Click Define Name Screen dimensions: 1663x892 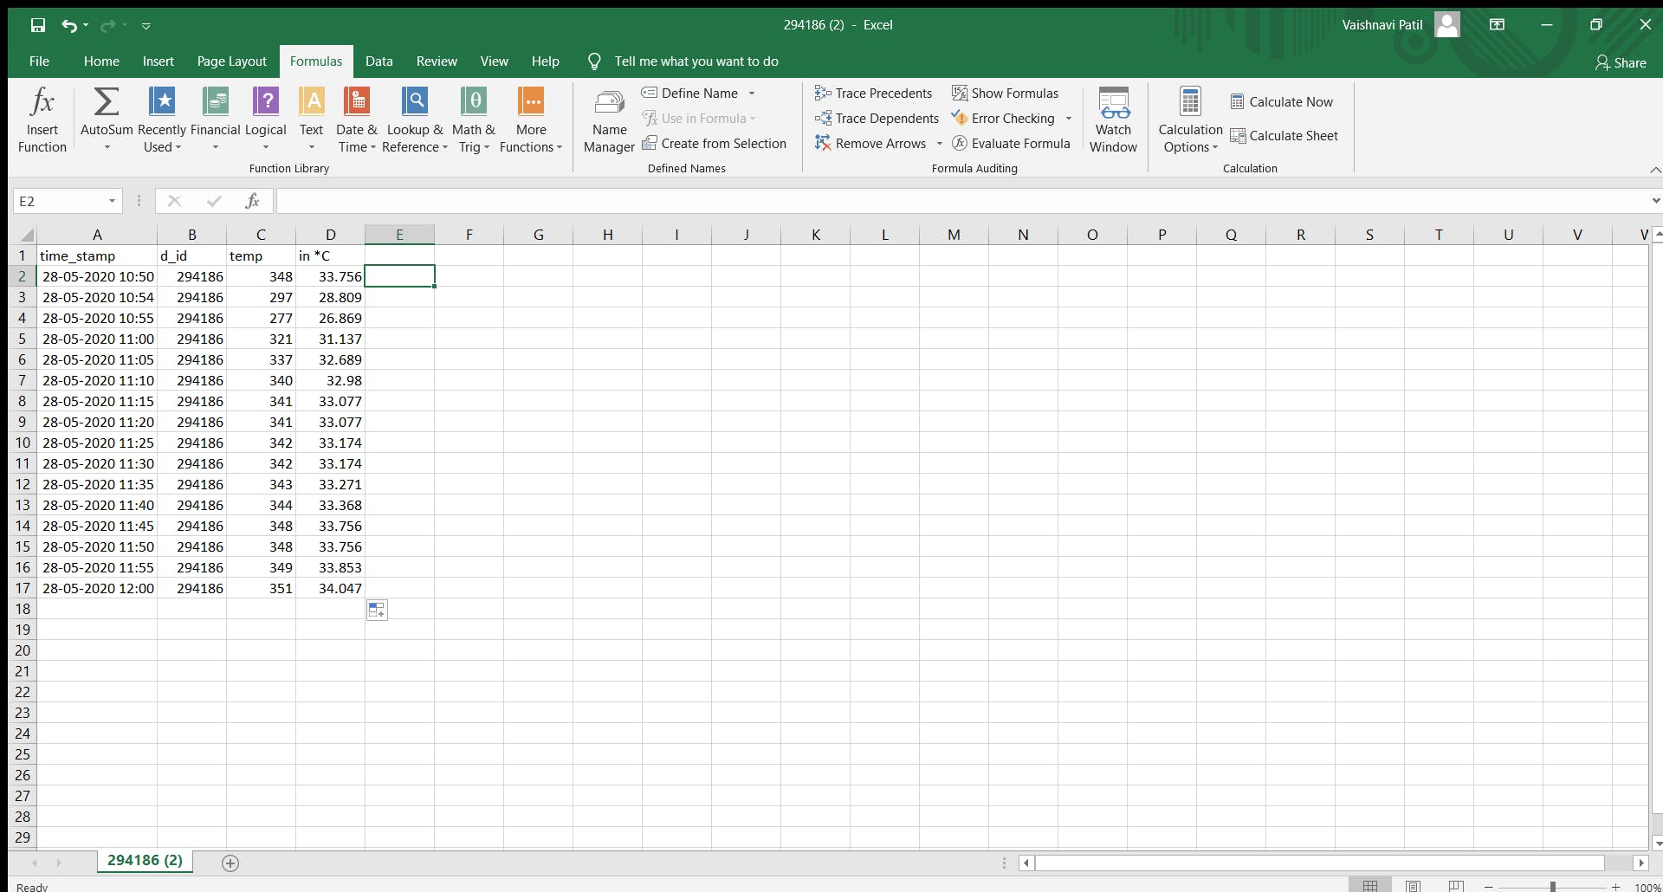click(x=690, y=93)
